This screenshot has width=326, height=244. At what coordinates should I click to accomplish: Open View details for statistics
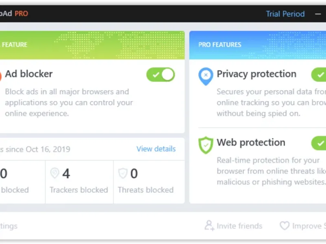(x=156, y=149)
